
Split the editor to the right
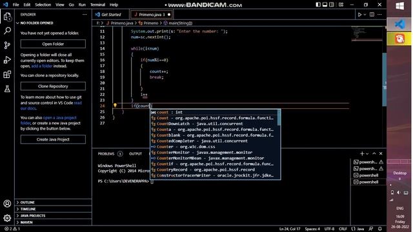click(x=372, y=14)
